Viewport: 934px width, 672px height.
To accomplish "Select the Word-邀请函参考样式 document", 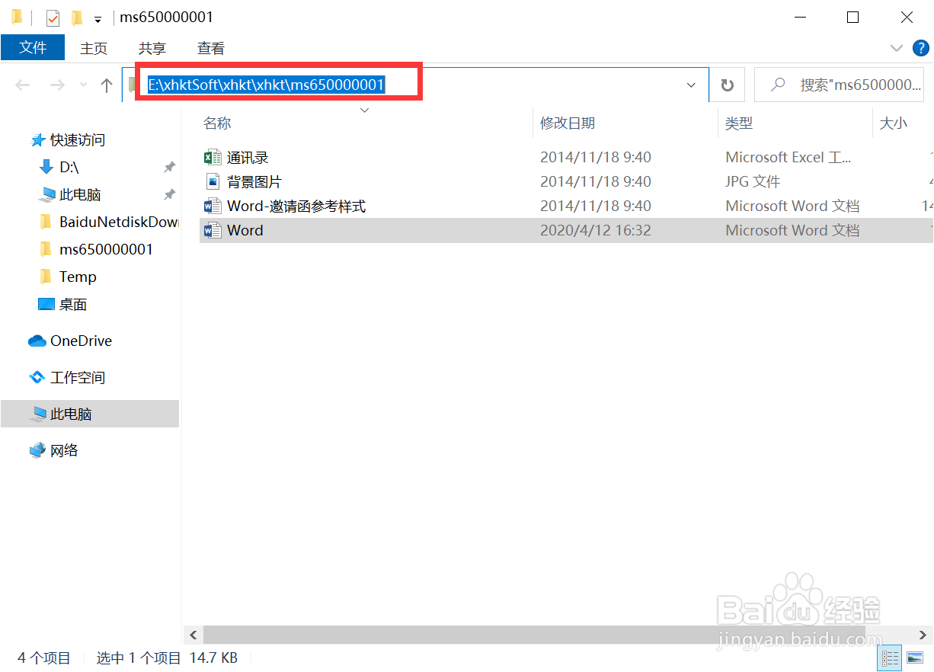I will 296,206.
